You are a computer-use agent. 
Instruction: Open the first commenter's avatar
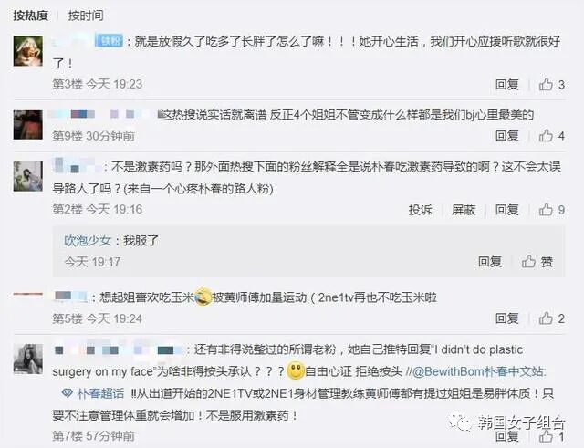tap(28, 51)
